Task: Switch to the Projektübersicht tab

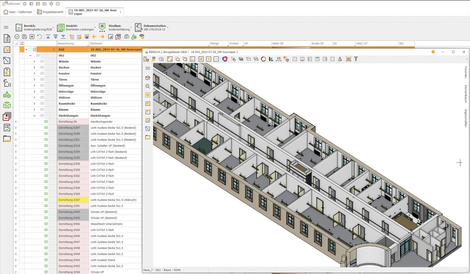Action: [x=50, y=12]
